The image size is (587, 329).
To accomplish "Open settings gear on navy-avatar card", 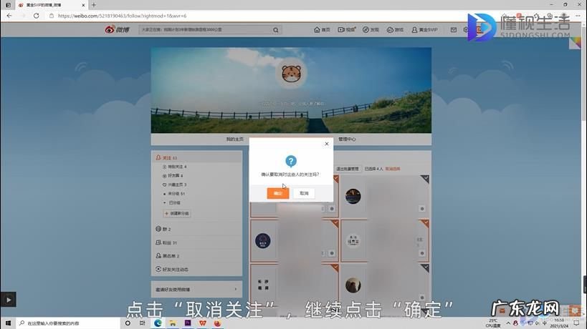I will click(332, 253).
